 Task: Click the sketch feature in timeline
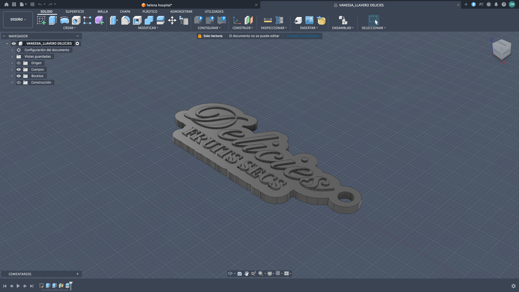click(x=41, y=286)
